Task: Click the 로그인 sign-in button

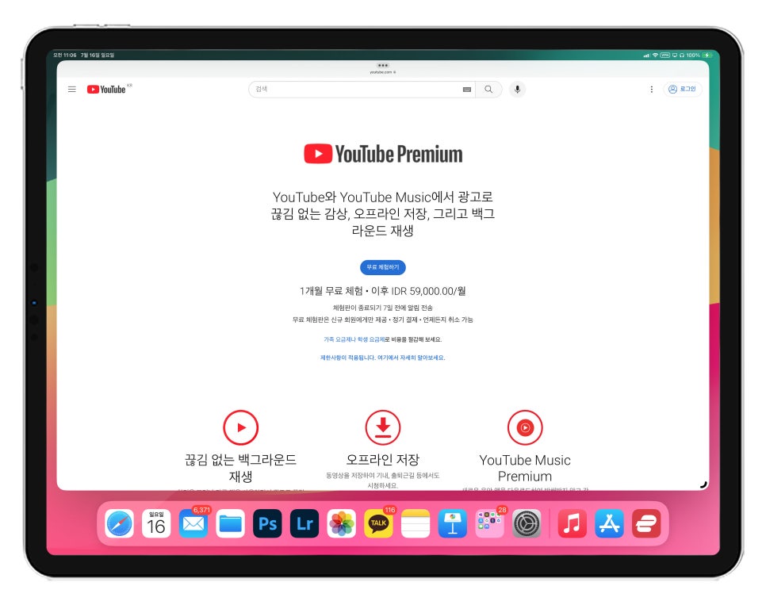Action: coord(682,89)
